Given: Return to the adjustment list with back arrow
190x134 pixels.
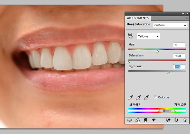Looking at the screenshot, I should coord(129,120).
